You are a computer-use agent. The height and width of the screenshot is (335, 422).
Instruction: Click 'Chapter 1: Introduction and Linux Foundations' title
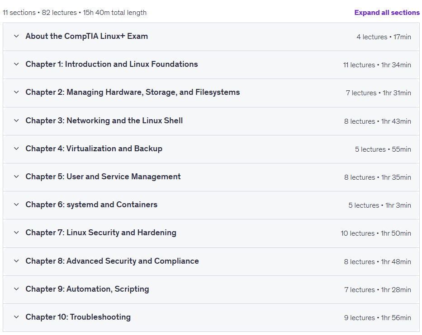(x=112, y=64)
